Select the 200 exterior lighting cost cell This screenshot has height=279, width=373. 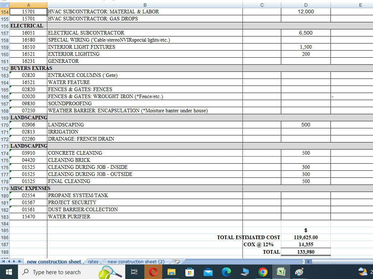[306, 54]
